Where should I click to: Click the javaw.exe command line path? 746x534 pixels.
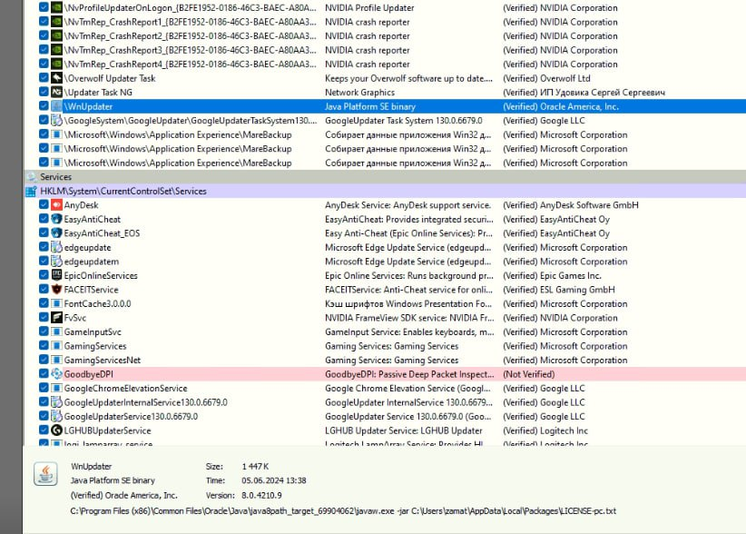[x=343, y=511]
